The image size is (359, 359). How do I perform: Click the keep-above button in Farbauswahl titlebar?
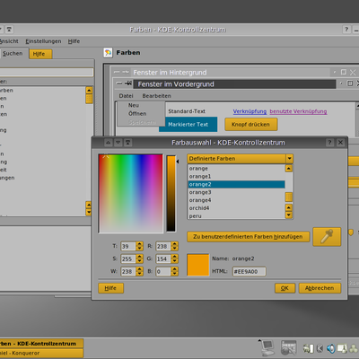[128, 143]
